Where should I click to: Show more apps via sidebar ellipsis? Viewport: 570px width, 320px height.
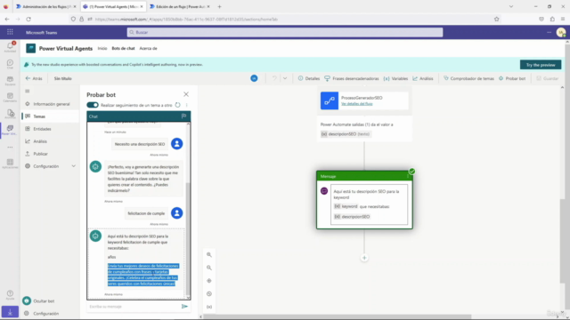pos(10,147)
